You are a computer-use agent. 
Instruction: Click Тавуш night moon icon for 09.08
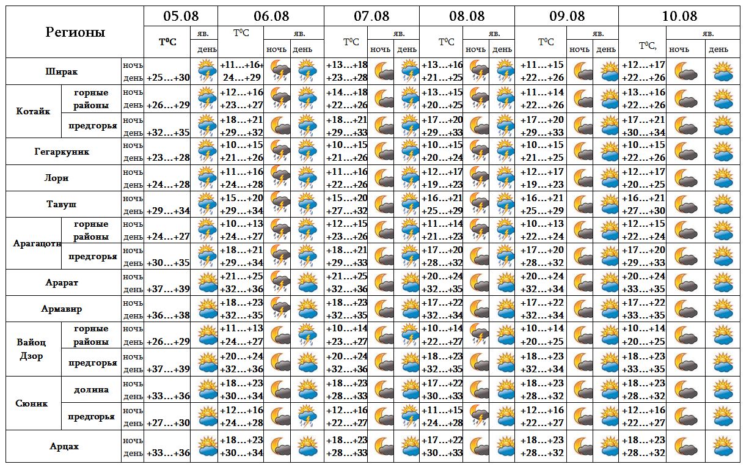(x=582, y=204)
